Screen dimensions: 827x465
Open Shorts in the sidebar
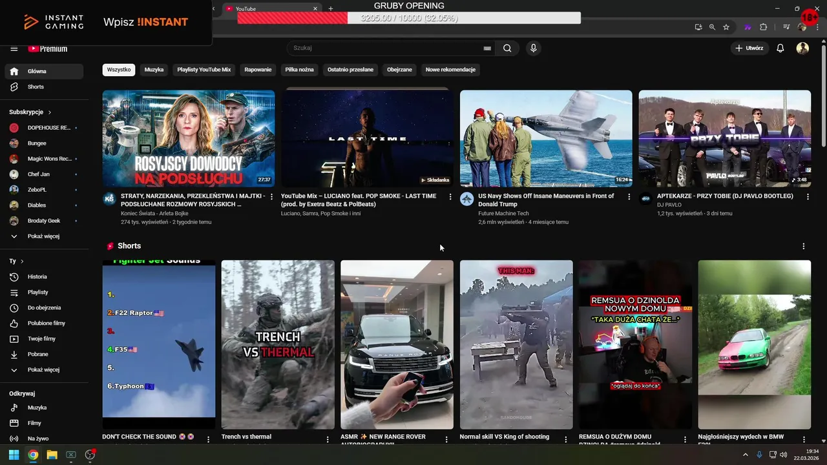click(x=44, y=87)
